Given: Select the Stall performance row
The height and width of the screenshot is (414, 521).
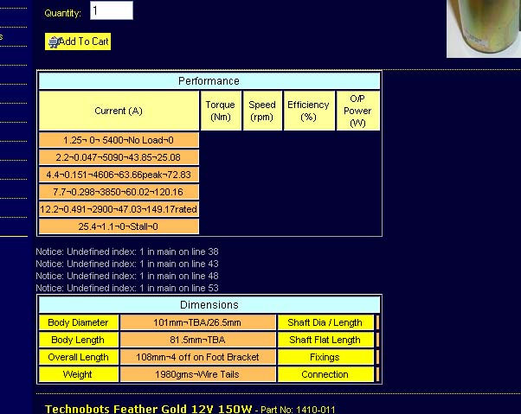Looking at the screenshot, I should pyautogui.click(x=119, y=226).
